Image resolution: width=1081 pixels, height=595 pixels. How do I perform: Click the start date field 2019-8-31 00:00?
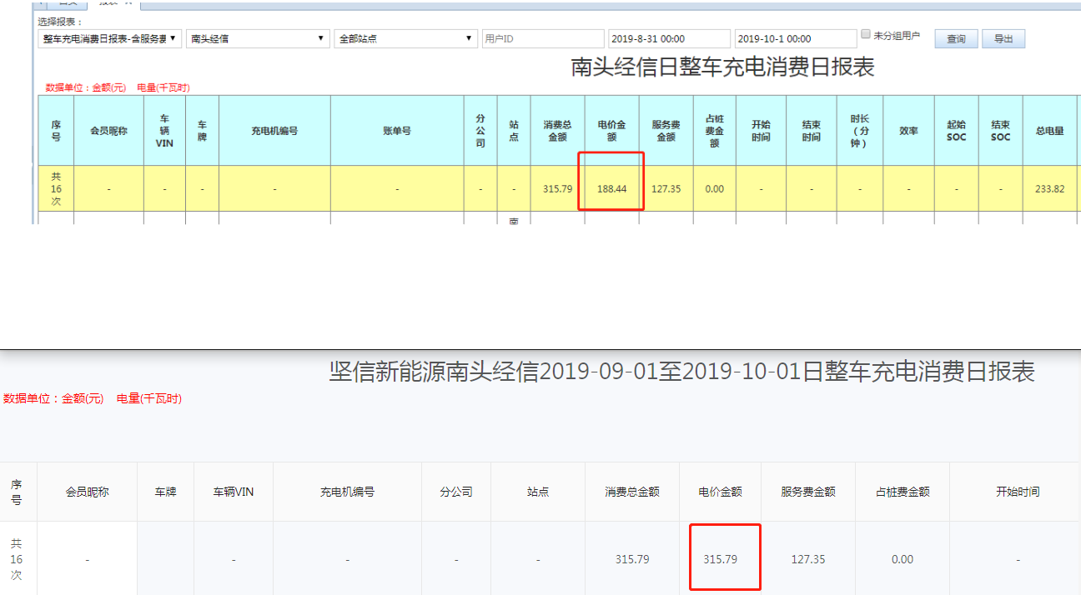tap(669, 38)
